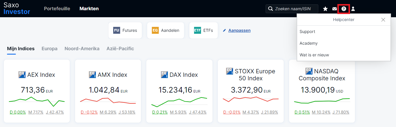Viewport: 396px width, 127px height.
Task: Click the search magnifier icon
Action: pyautogui.click(x=271, y=9)
